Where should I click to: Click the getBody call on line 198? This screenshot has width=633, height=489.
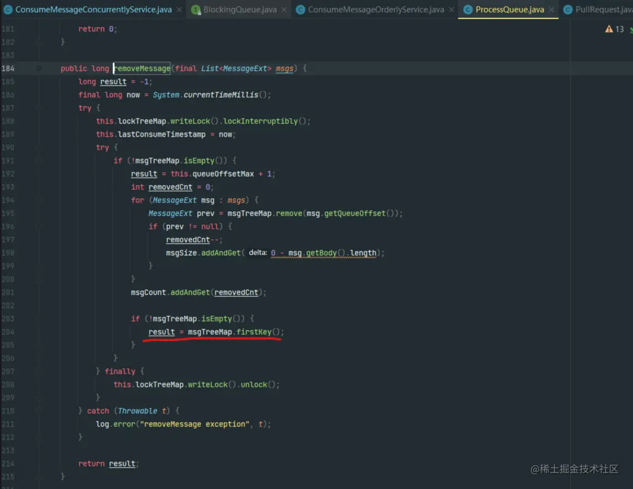(x=321, y=253)
